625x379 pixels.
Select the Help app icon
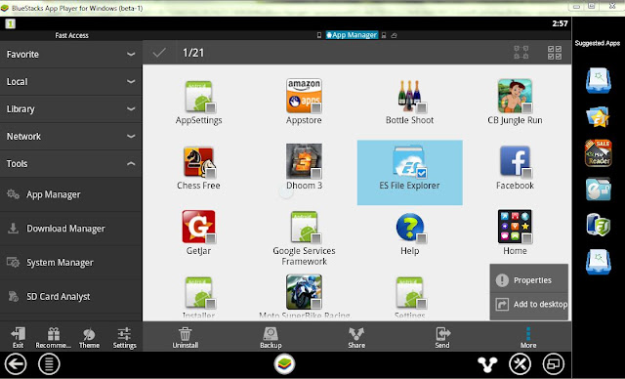point(410,228)
